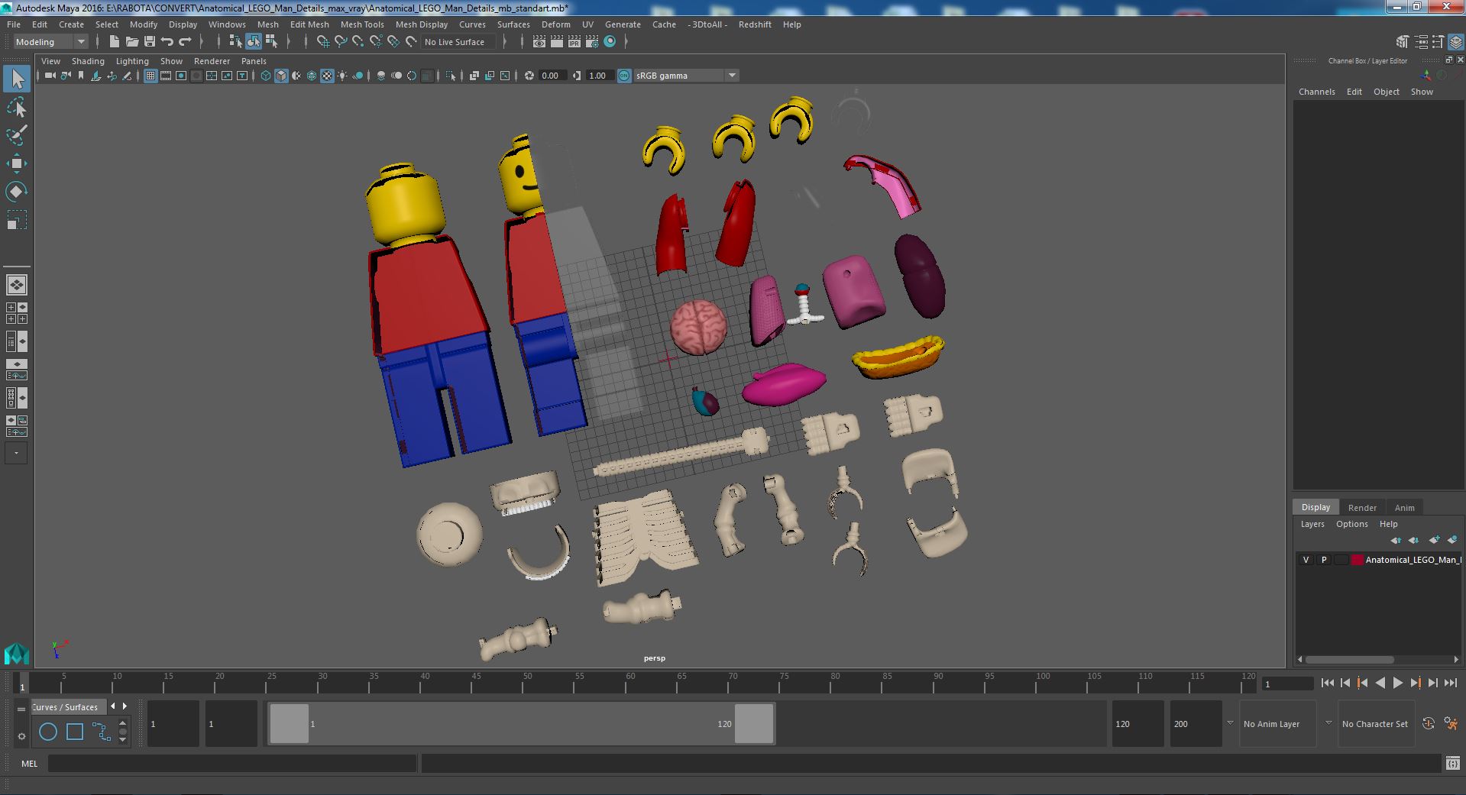The image size is (1466, 795).
Task: Toggle viewport grid display
Action: 150,76
